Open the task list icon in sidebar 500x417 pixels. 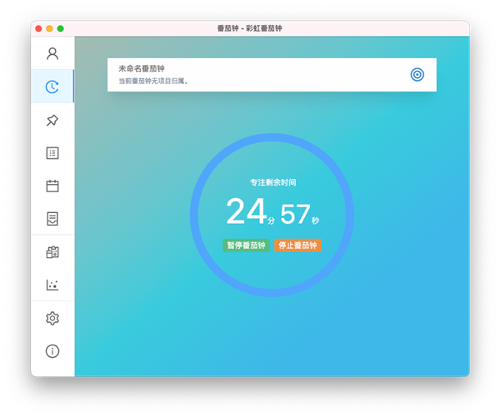(52, 153)
